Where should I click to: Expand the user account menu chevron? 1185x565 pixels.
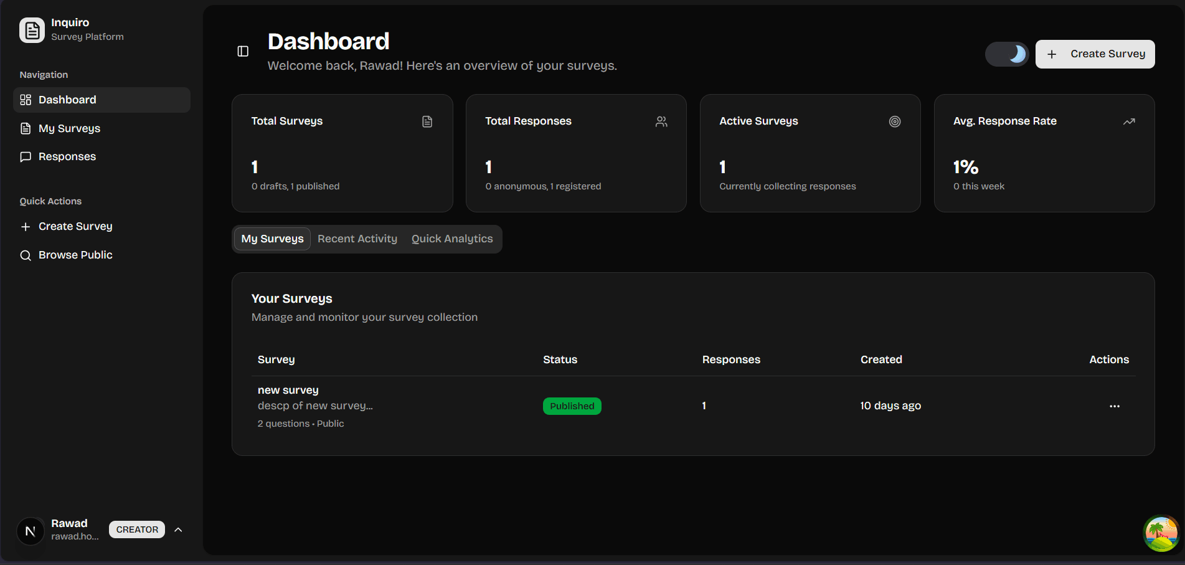pos(178,529)
